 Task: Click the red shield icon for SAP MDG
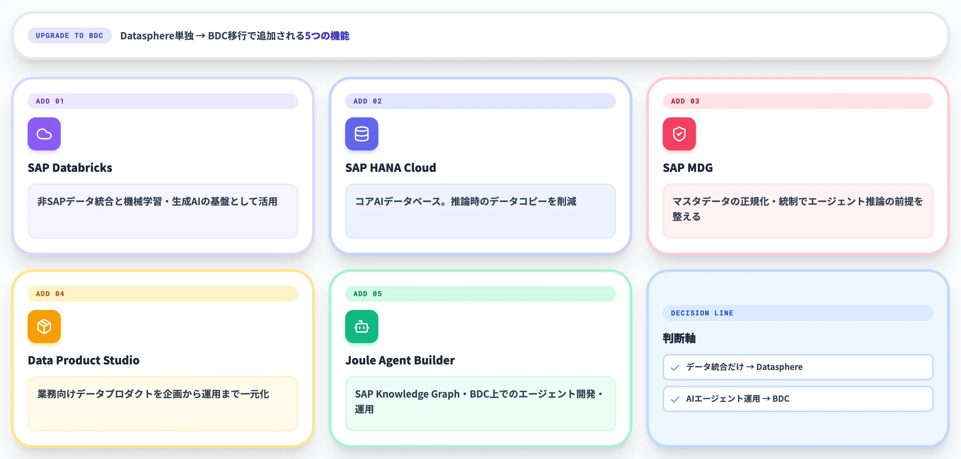[679, 134]
